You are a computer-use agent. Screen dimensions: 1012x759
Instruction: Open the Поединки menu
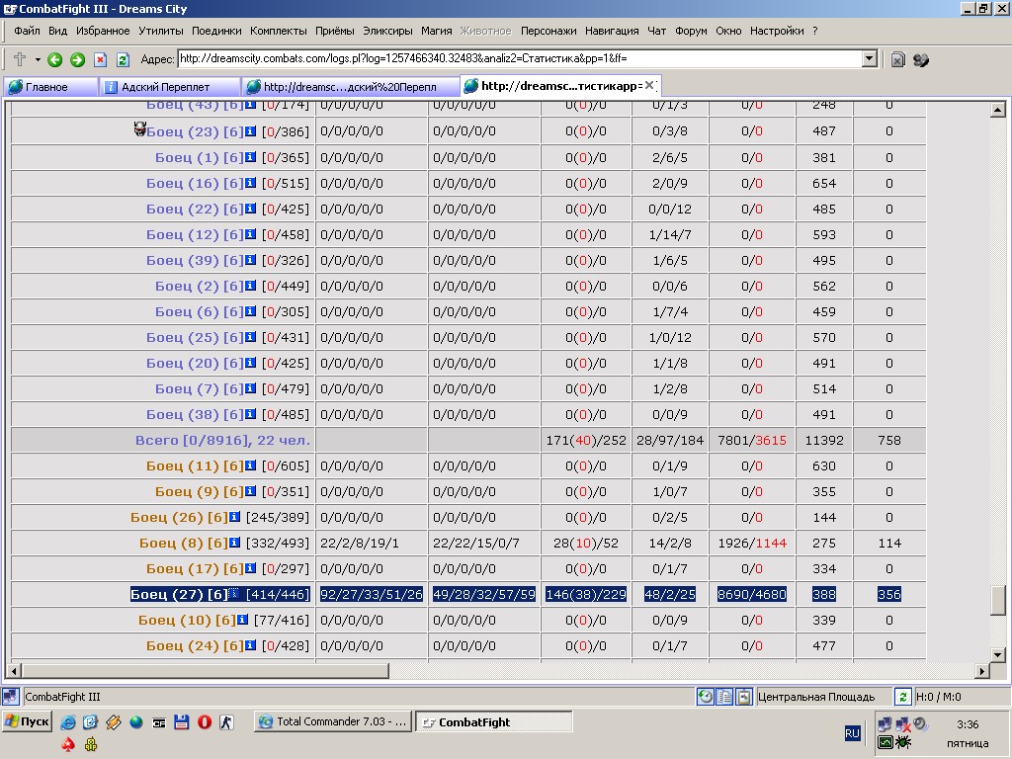[x=216, y=31]
